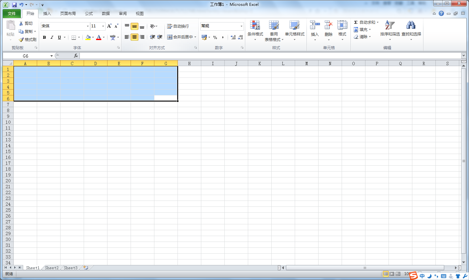
Task: Open the number format dropdown (常规)
Action: pos(241,26)
